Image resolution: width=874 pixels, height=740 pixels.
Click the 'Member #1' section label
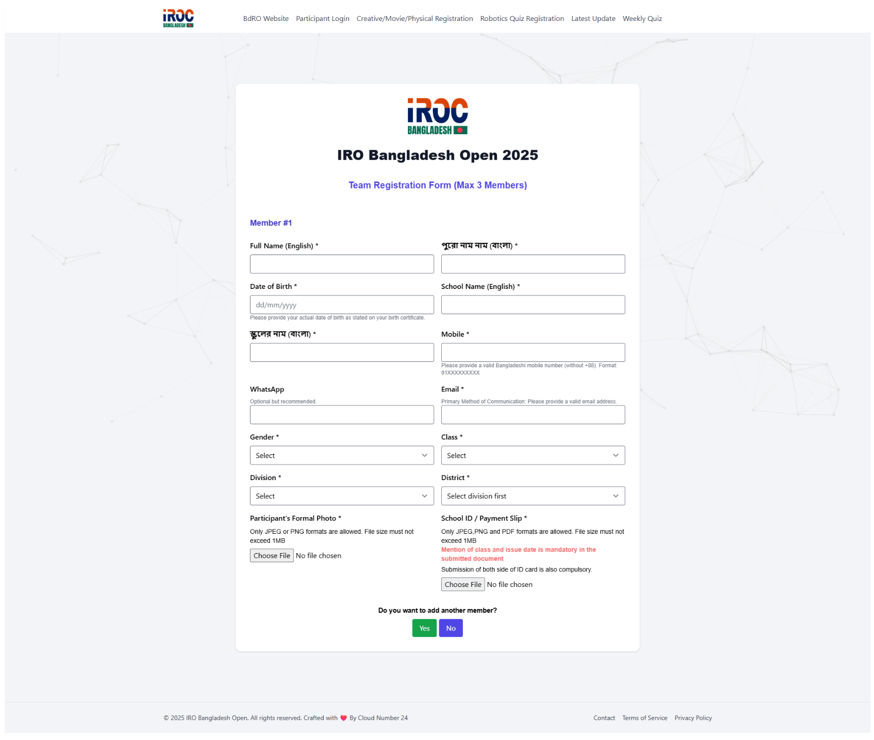tap(271, 223)
